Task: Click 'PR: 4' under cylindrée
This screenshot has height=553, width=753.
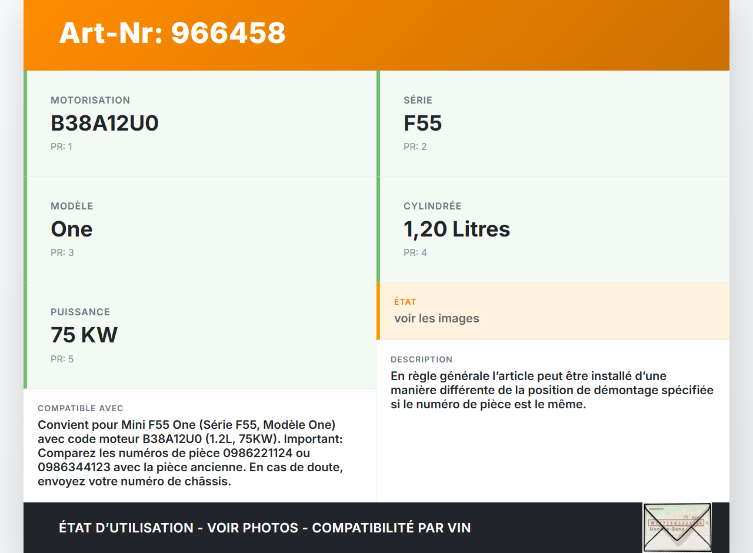Action: click(415, 252)
